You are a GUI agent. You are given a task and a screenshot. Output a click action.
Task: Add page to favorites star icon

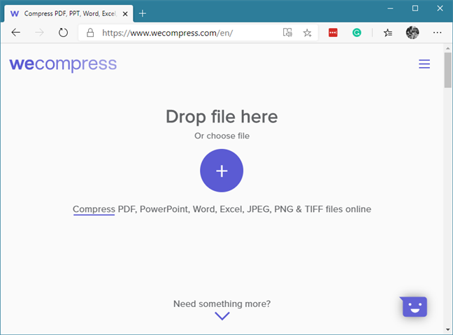[307, 33]
